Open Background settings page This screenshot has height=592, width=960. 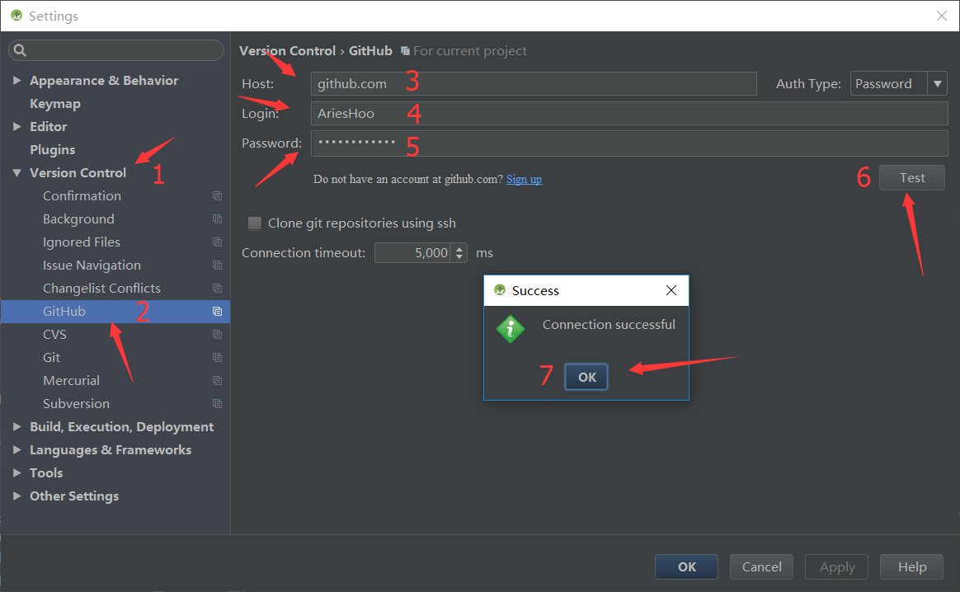pos(78,219)
